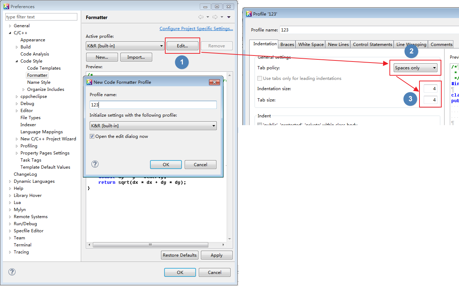Viewport: 459px width, 286px height.
Task: Expand the General tree node
Action: coord(10,26)
